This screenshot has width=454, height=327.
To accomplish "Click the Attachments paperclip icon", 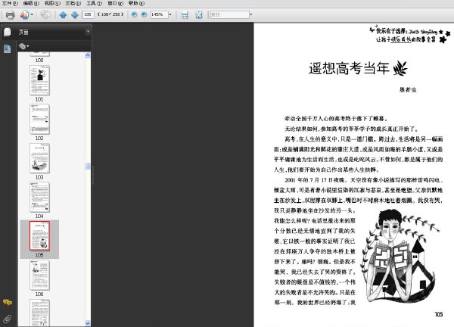I will (x=8, y=319).
